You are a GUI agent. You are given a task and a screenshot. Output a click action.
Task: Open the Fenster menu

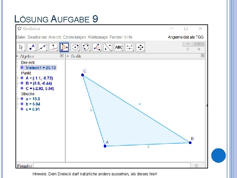point(116,37)
